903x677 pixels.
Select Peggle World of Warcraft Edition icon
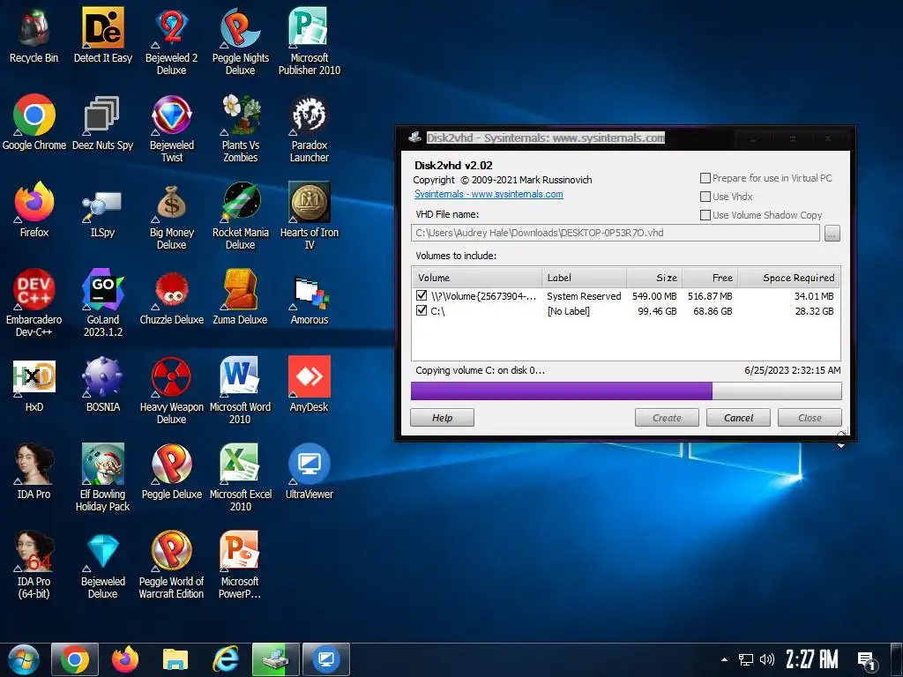pos(172,565)
